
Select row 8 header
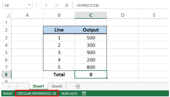coord(6,75)
